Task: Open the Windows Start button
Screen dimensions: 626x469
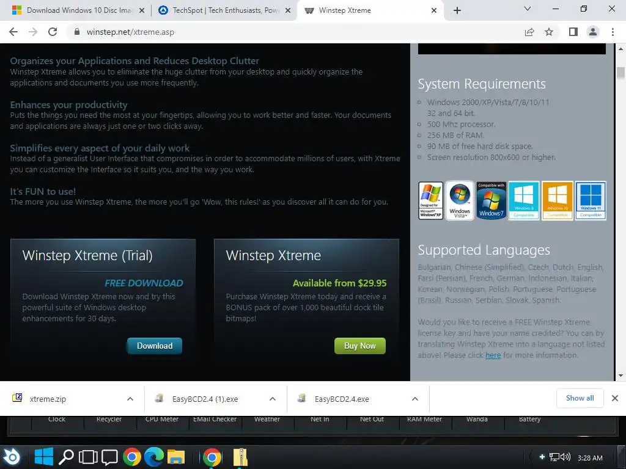Action: point(44,457)
